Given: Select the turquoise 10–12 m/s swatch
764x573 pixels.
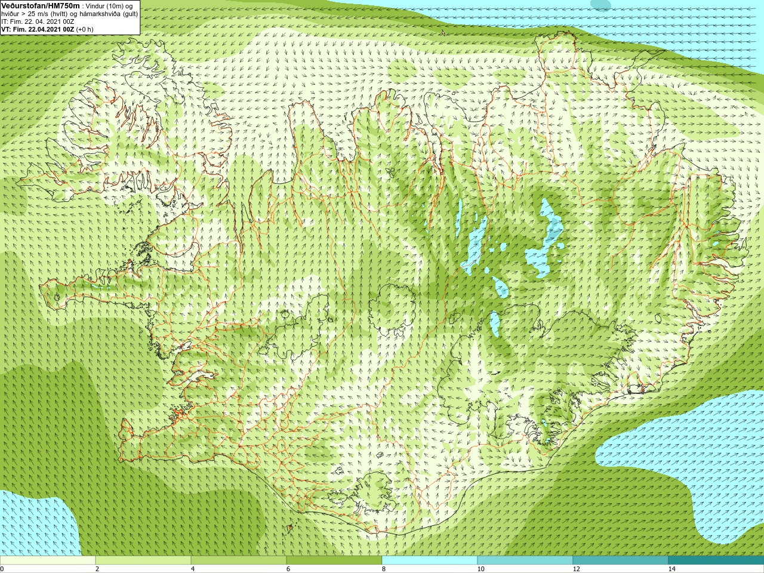Looking at the screenshot, I should 525,560.
